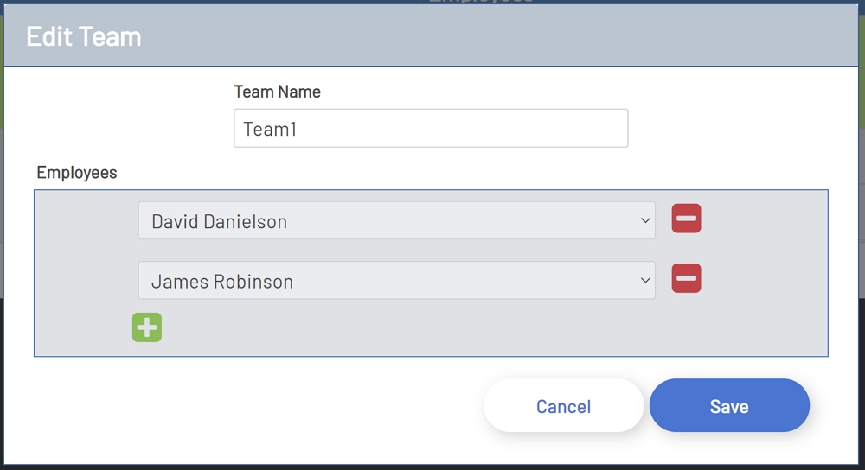Cancel editing the team

563,406
